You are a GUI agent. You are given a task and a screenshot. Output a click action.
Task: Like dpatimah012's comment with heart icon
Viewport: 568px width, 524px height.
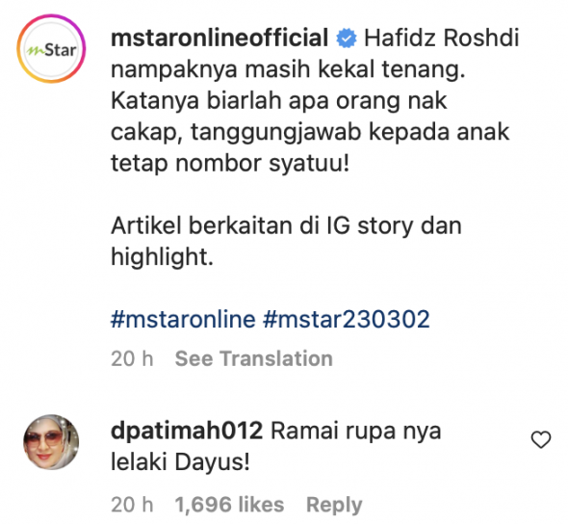tap(541, 439)
